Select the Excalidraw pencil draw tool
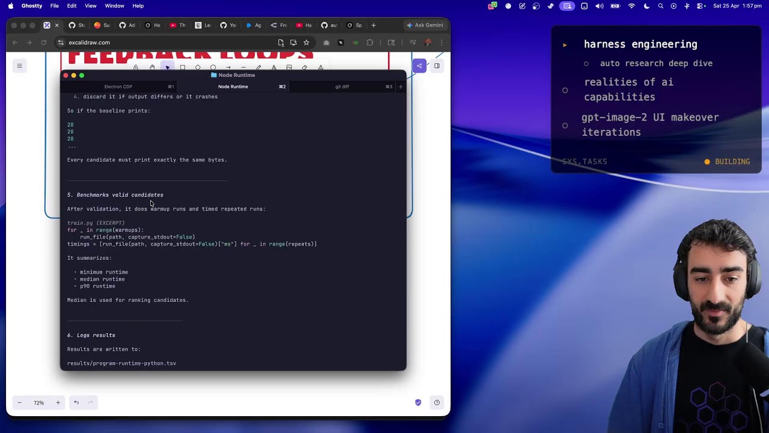This screenshot has width=769, height=433. 258,67
